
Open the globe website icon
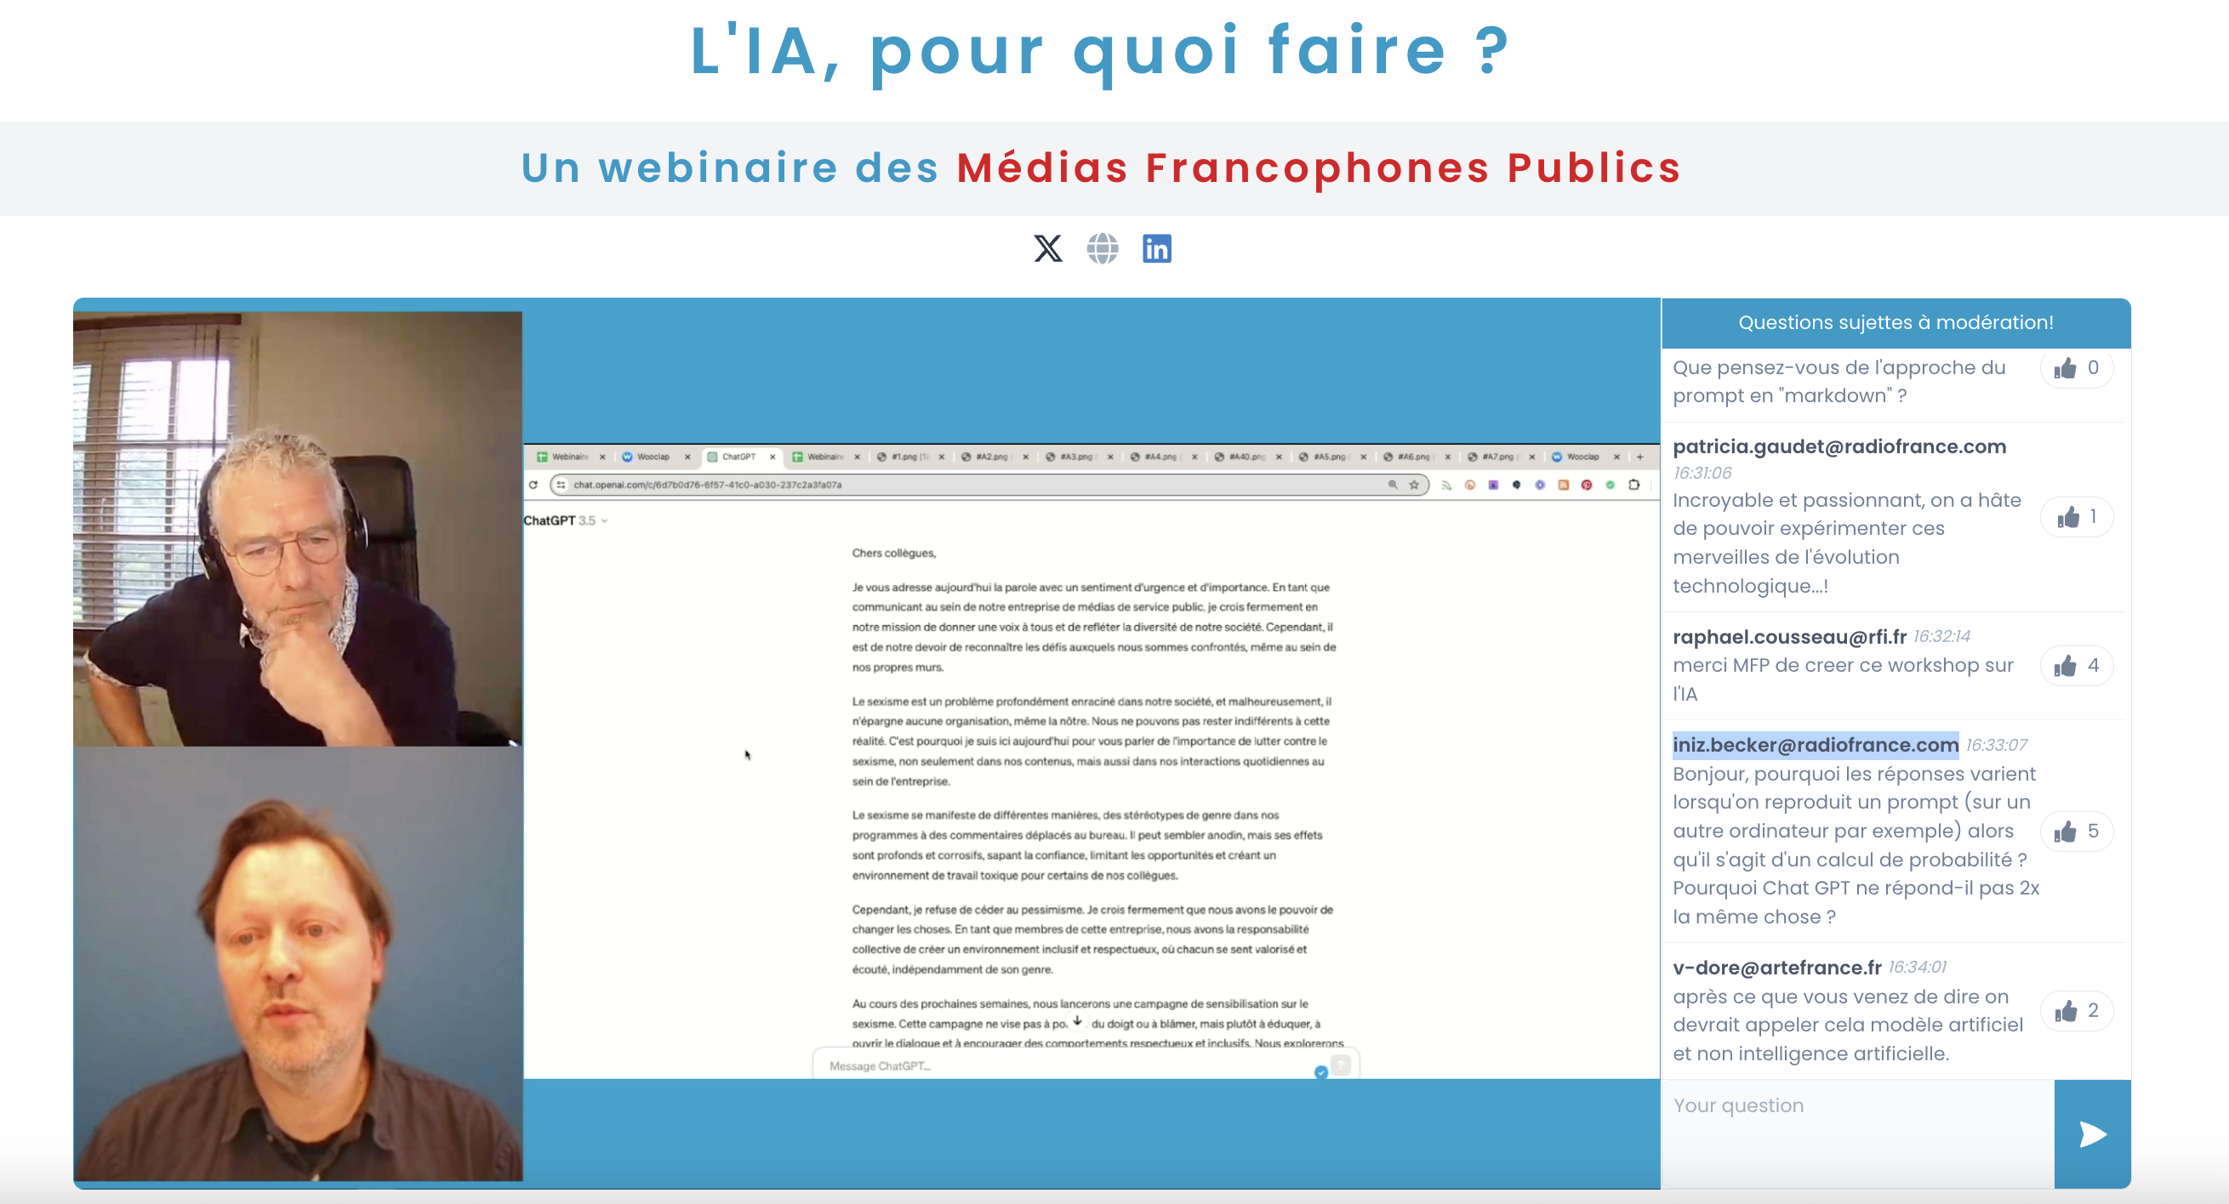point(1103,248)
